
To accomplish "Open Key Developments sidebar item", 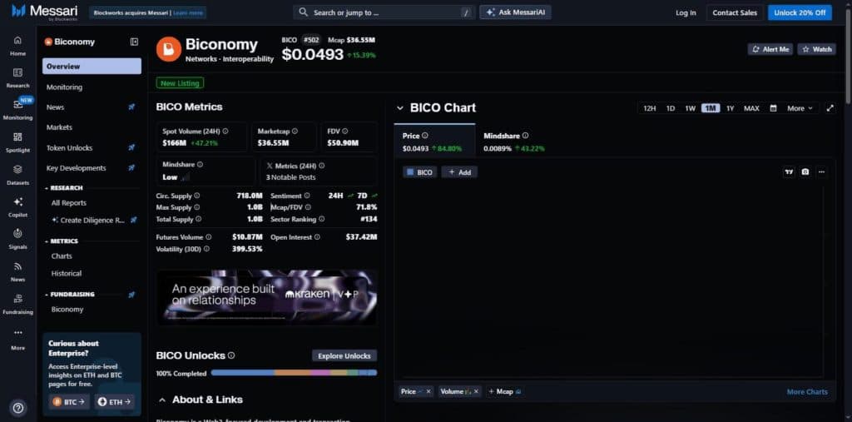I will coord(92,168).
